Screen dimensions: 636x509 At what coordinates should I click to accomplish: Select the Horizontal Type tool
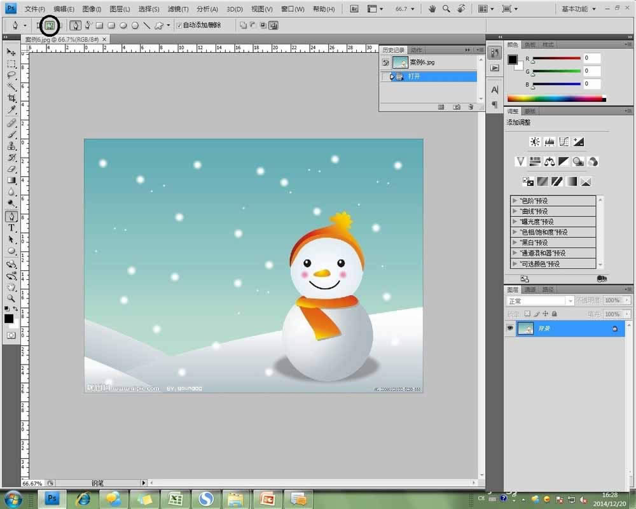click(x=11, y=227)
